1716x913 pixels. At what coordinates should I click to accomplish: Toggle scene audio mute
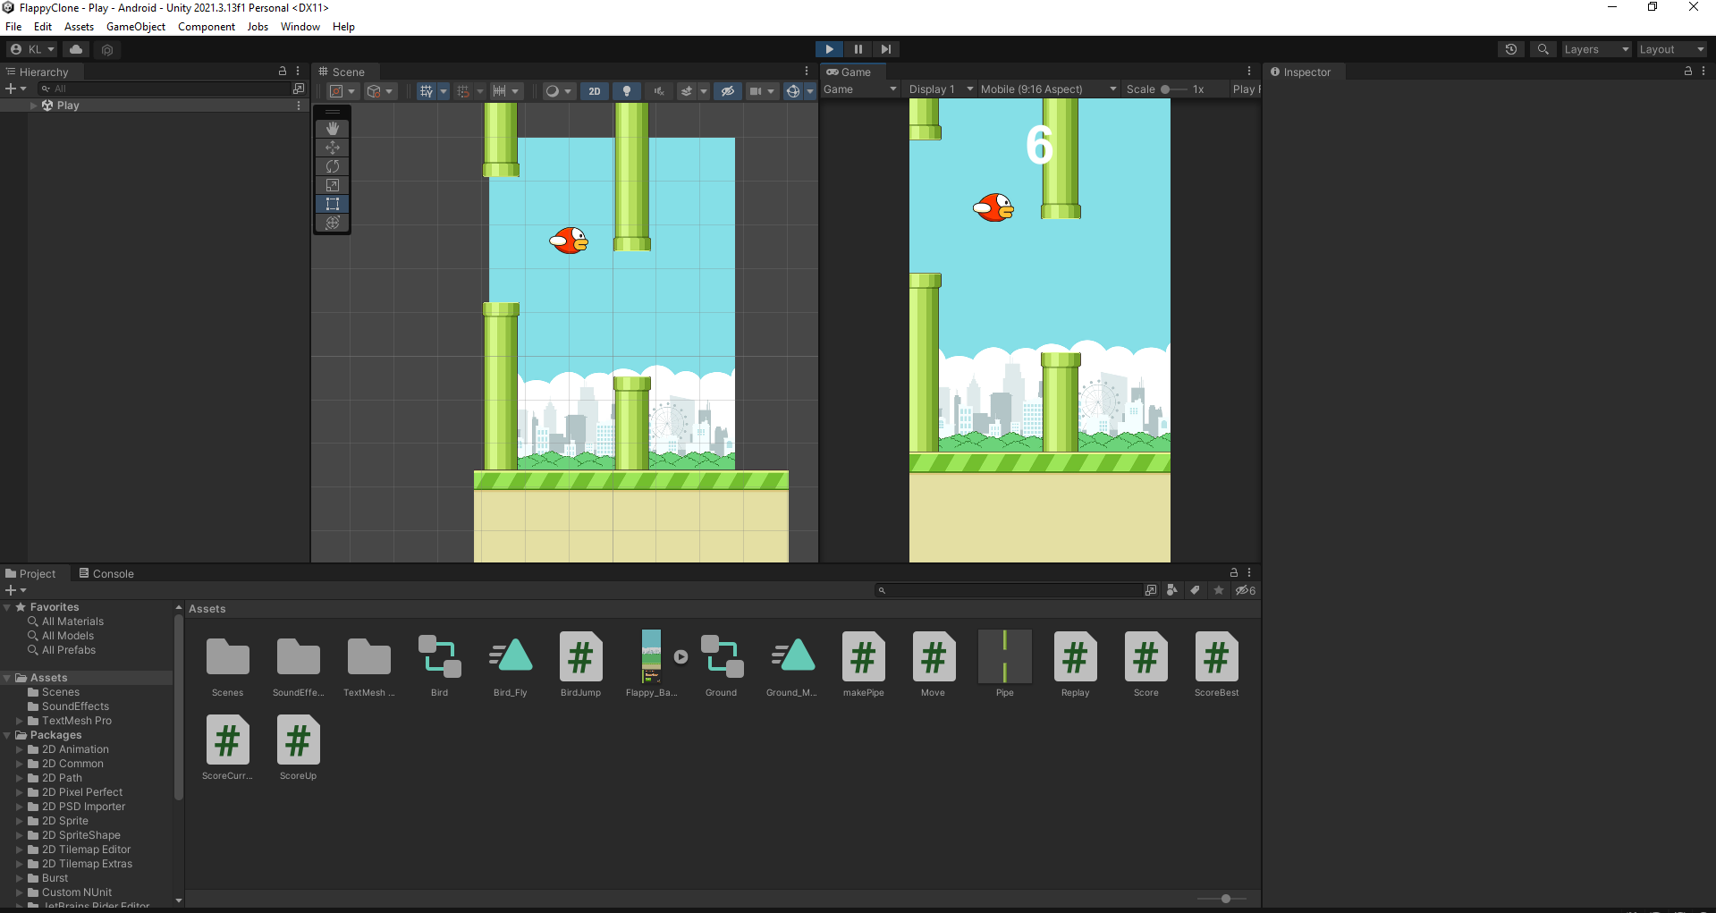(x=659, y=90)
